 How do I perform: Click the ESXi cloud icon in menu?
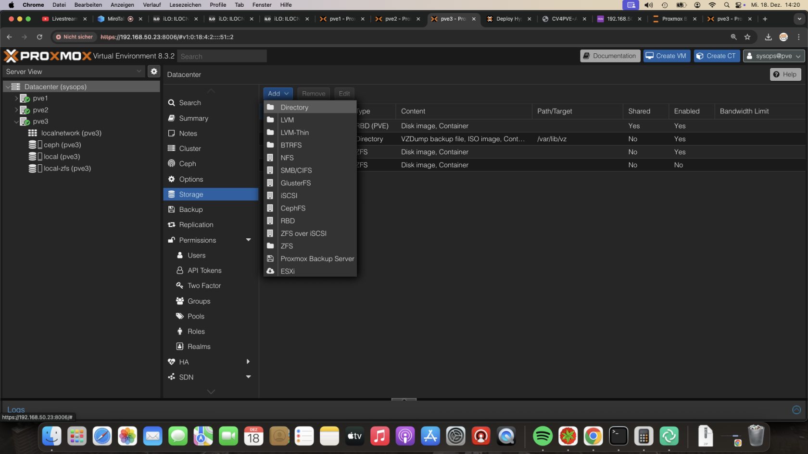270,271
